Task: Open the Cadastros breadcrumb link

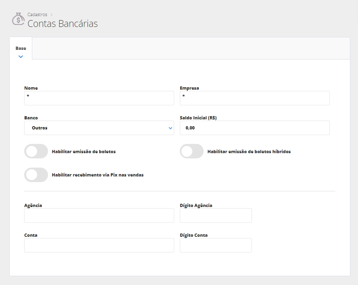Action: (37, 15)
